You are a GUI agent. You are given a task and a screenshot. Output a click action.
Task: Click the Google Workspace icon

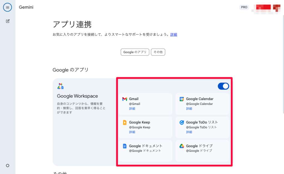coord(60,86)
